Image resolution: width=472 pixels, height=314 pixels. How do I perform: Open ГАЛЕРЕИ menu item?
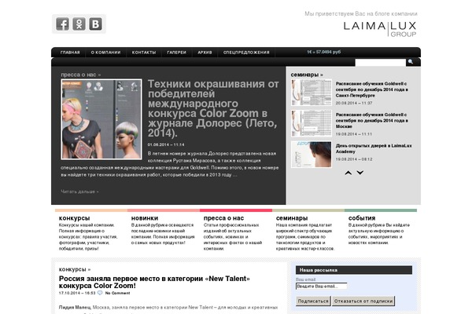(x=177, y=53)
